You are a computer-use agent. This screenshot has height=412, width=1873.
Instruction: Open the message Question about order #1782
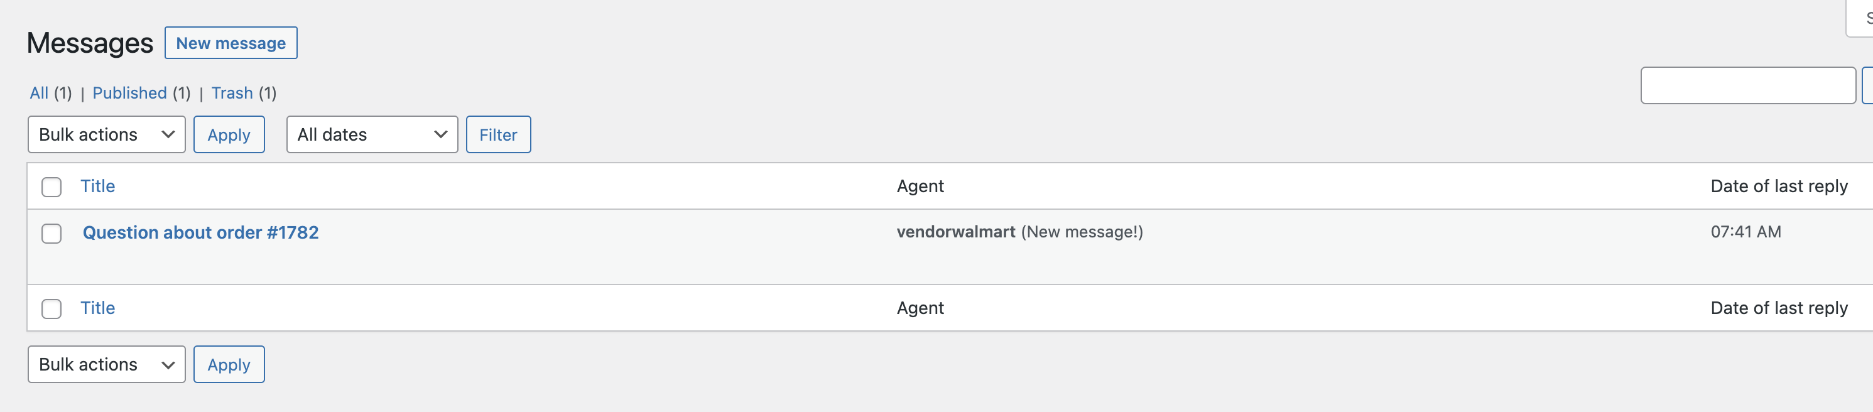tap(201, 232)
